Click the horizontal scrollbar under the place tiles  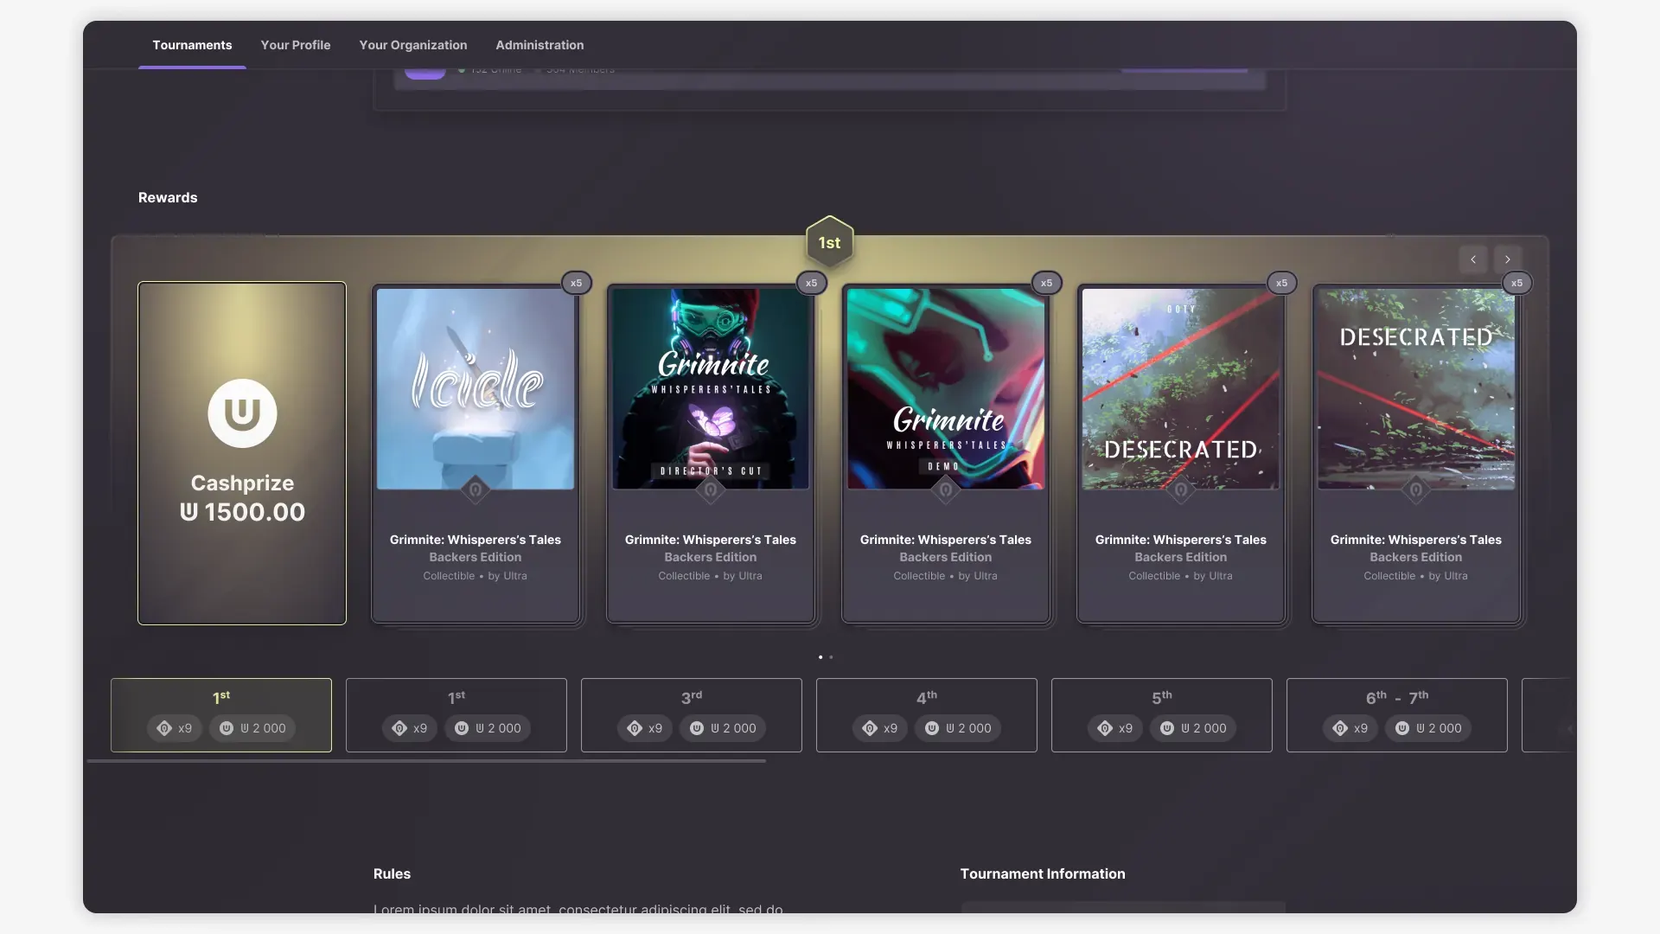coord(426,761)
